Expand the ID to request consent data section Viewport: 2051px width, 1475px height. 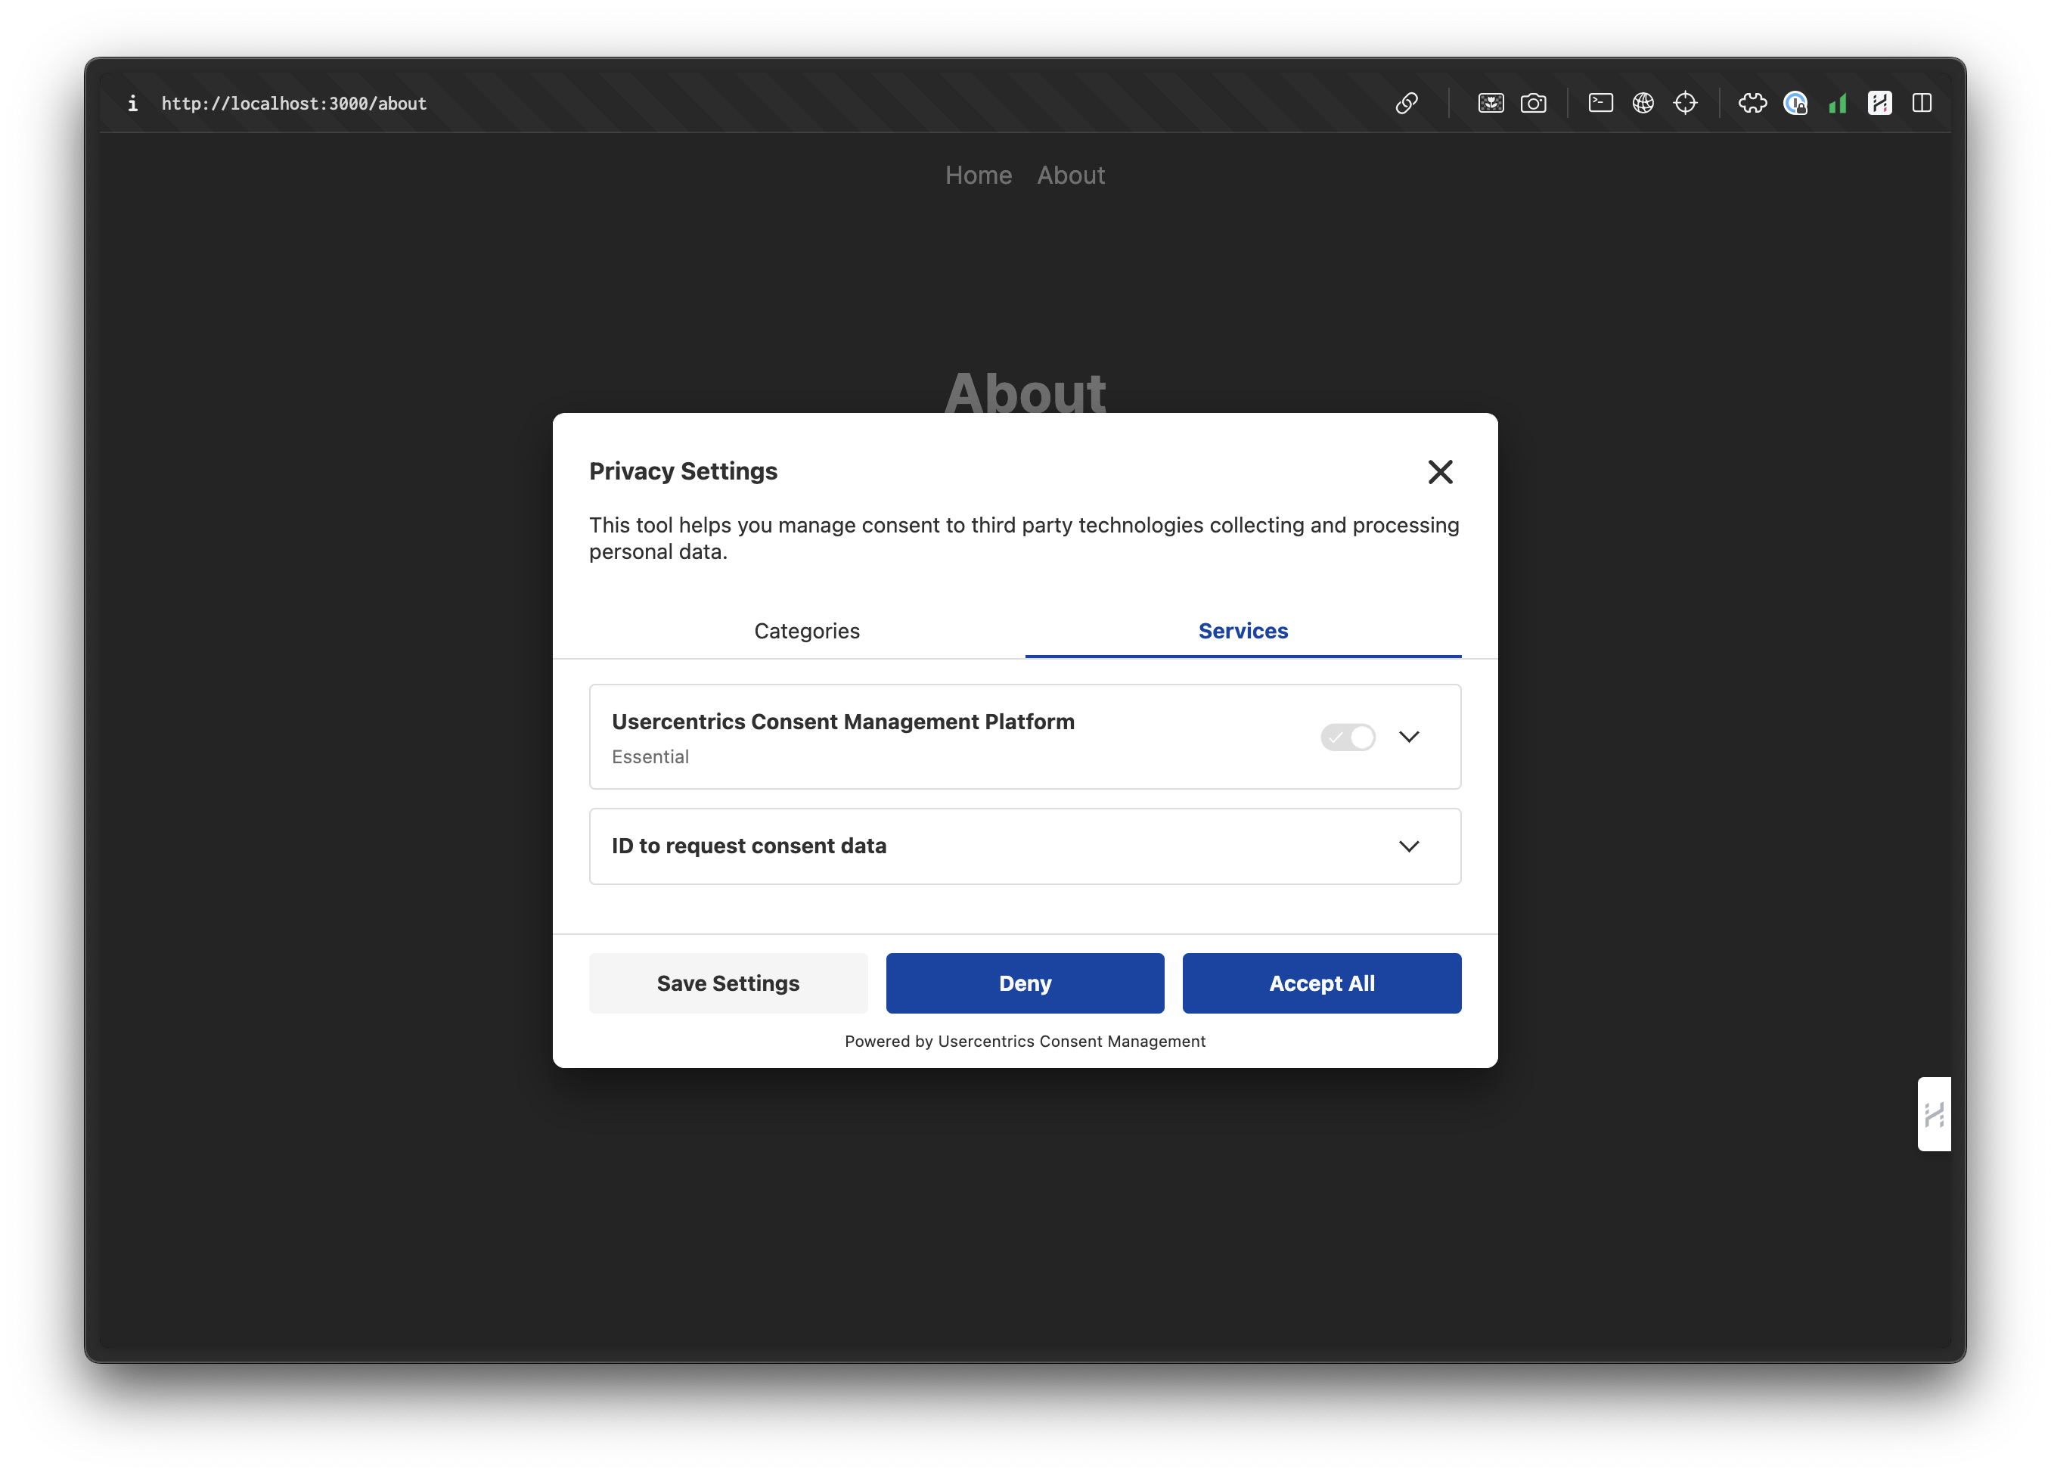click(1409, 846)
